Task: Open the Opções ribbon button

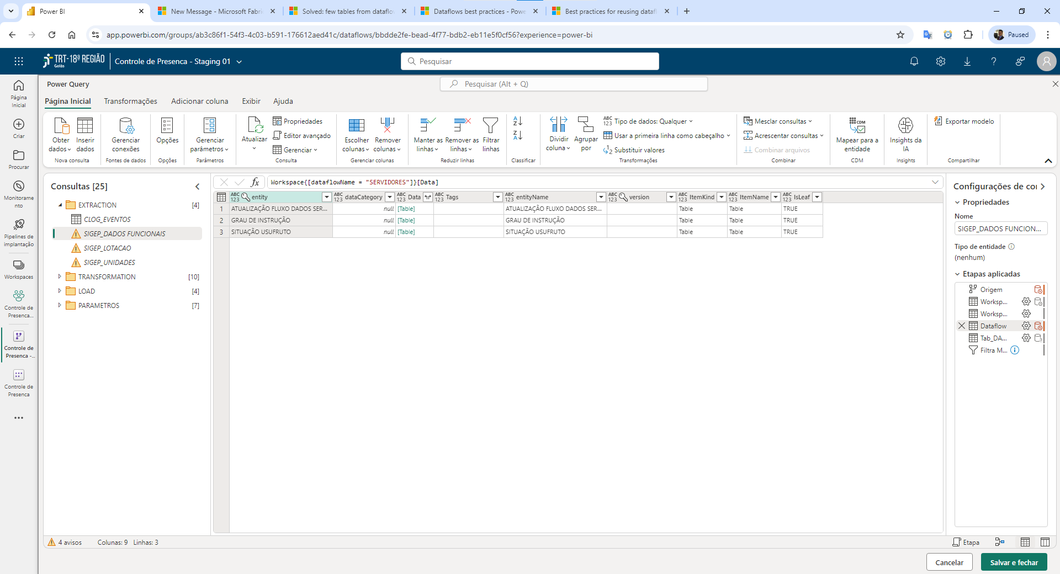Action: (167, 131)
